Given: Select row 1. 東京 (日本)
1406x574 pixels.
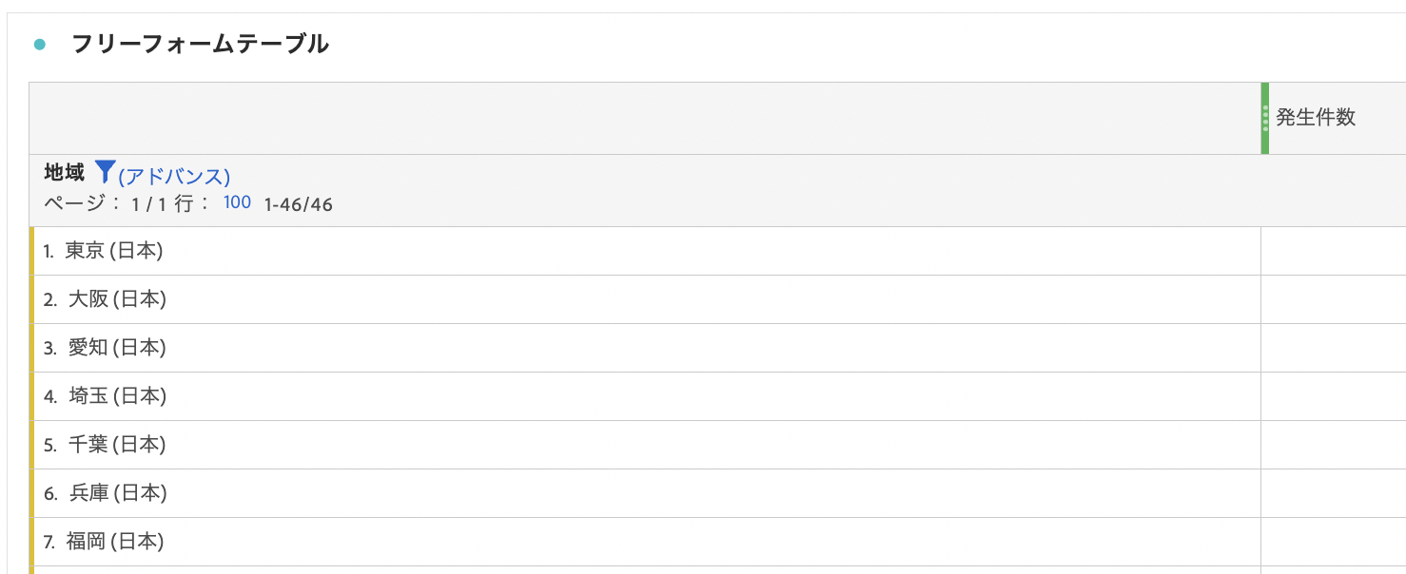Looking at the screenshot, I should click(x=647, y=251).
